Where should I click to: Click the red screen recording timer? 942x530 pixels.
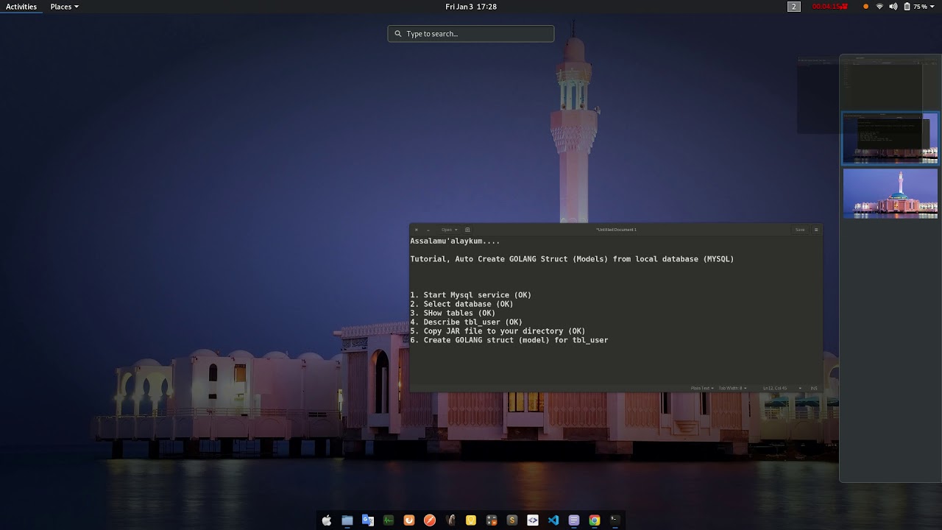(829, 7)
